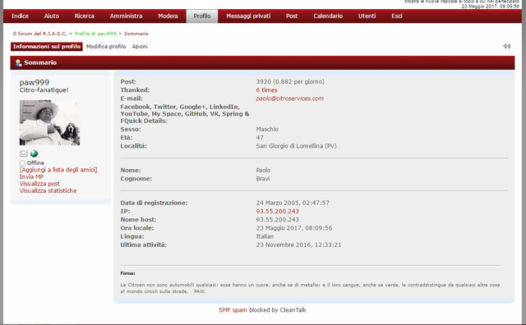
Task: Open the Calendario menu item
Action: 328,16
